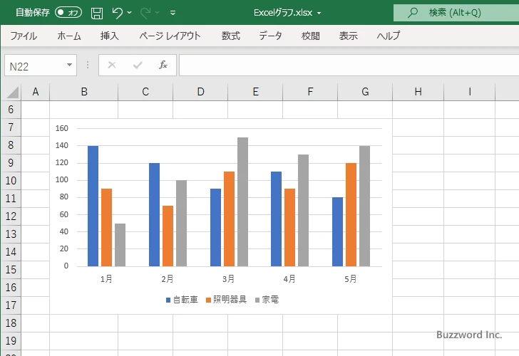Select column G header
This screenshot has height=356, width=519.
(x=365, y=92)
